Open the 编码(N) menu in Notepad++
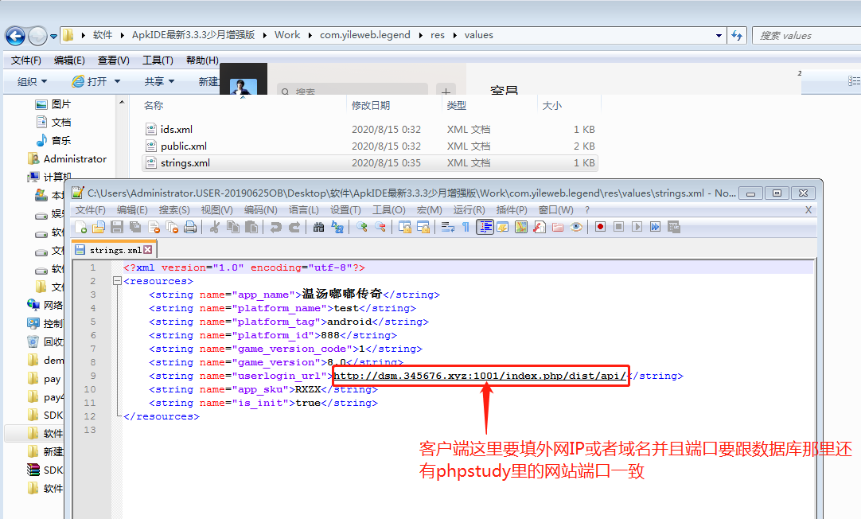The width and height of the screenshot is (861, 519). [x=260, y=210]
